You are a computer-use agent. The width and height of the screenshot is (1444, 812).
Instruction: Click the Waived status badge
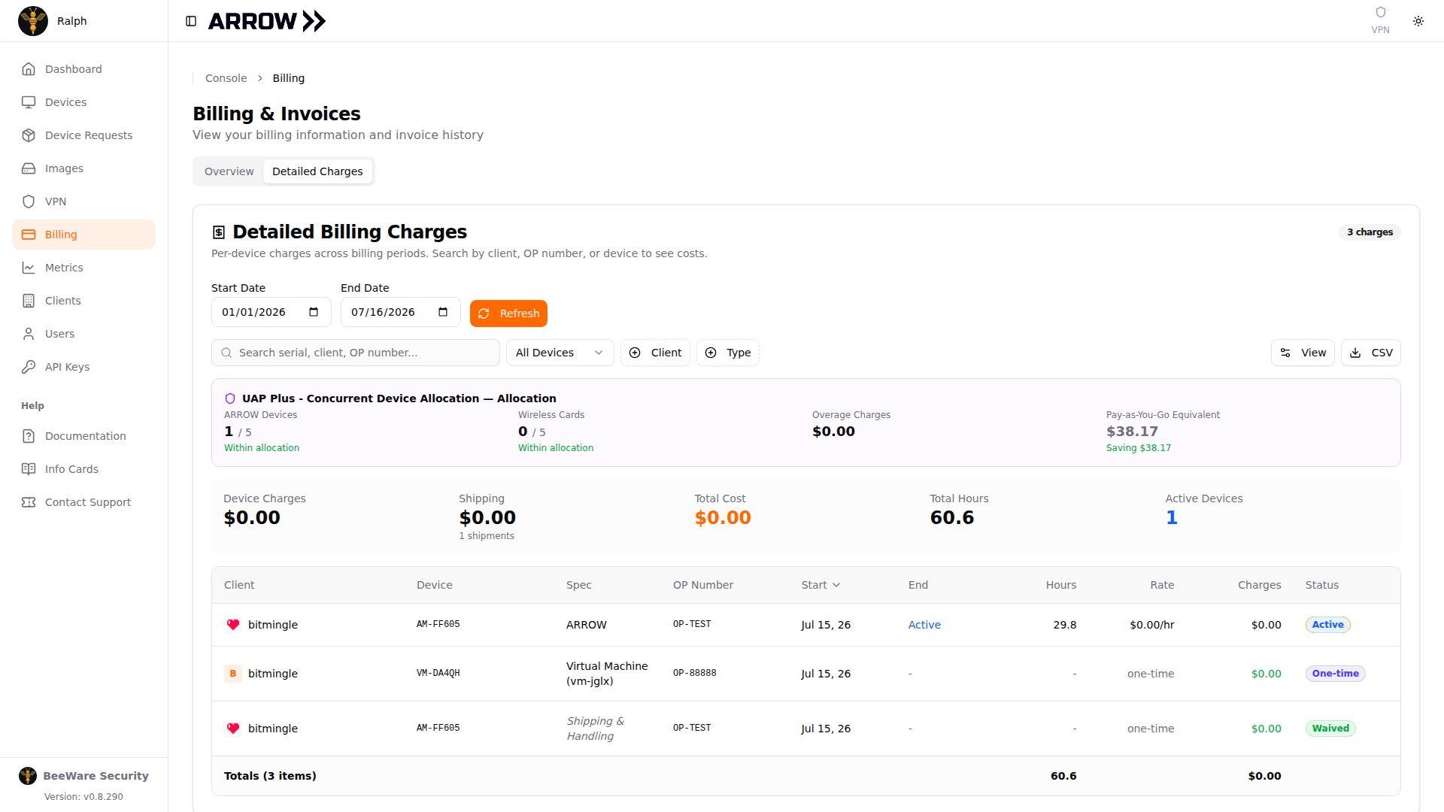pos(1330,729)
